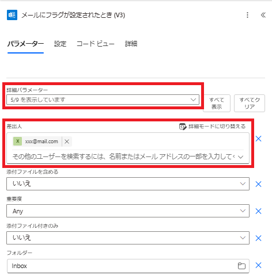Click the すべて表示 button
This screenshot has height=279, width=272.
point(217,103)
